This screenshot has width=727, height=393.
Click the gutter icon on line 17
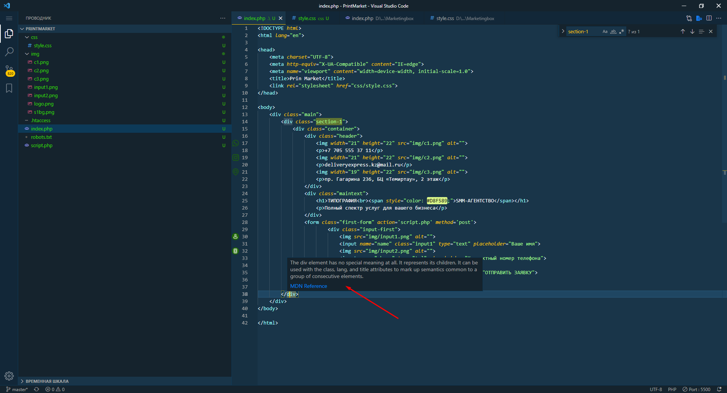click(x=235, y=143)
